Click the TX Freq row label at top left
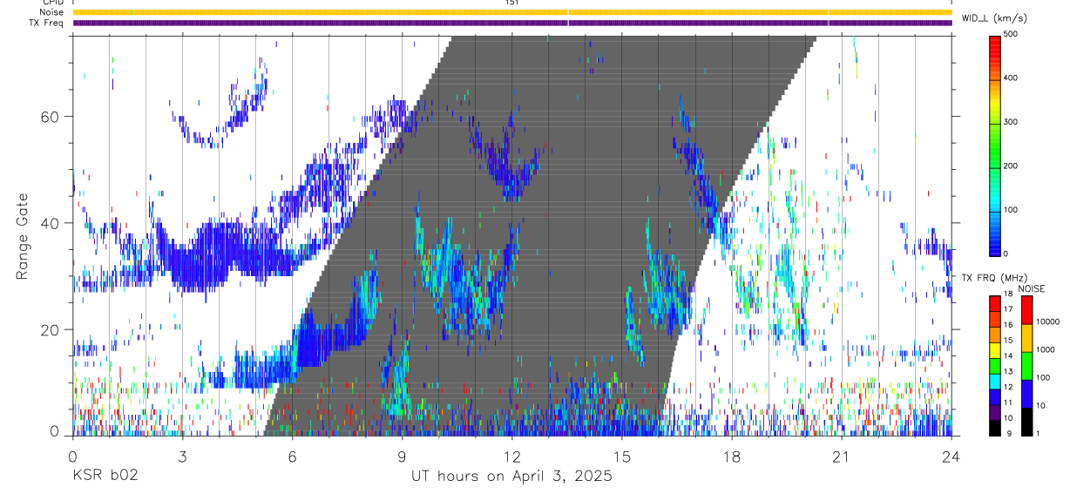This screenshot has height=494, width=1070. click(x=46, y=23)
